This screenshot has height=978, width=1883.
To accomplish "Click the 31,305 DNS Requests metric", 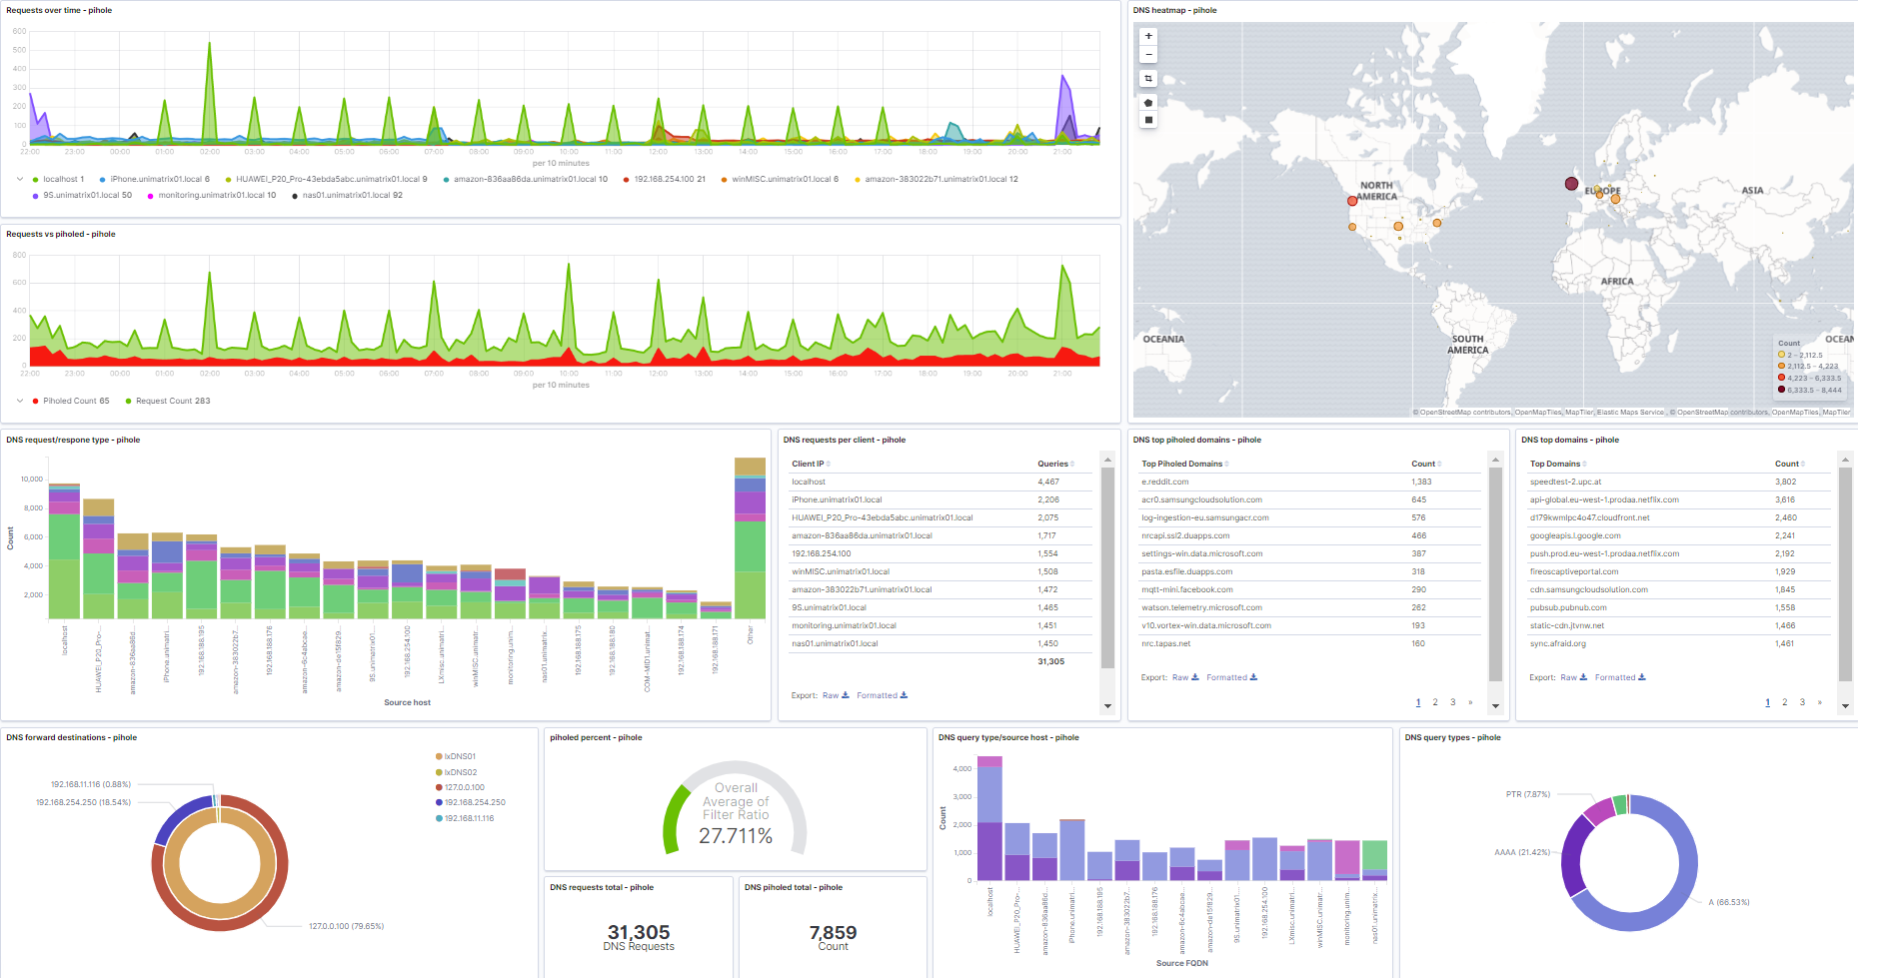I will (x=639, y=937).
